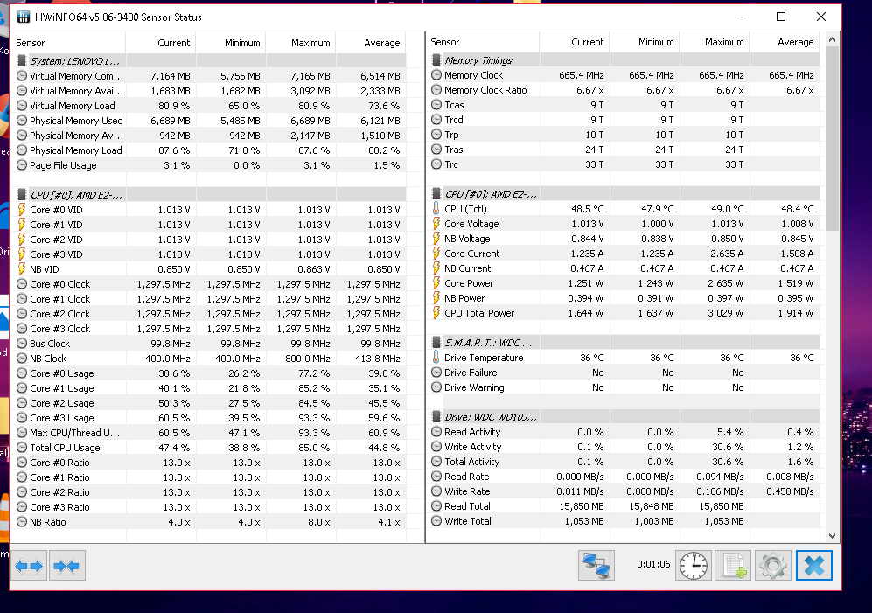This screenshot has width=872, height=613.
Task: Click the HWiNFO64 title bar app icon
Action: tap(23, 17)
